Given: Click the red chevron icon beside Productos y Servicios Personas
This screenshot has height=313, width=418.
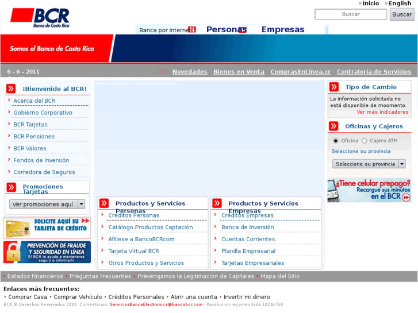Looking at the screenshot, I should tap(104, 203).
